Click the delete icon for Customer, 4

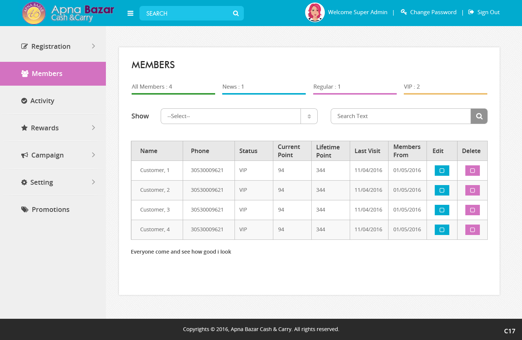click(x=472, y=230)
